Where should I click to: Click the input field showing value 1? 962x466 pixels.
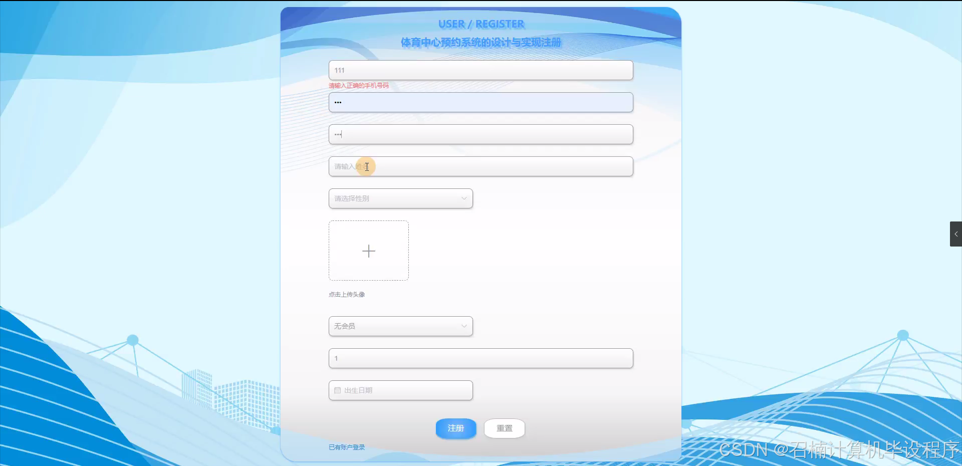point(480,358)
